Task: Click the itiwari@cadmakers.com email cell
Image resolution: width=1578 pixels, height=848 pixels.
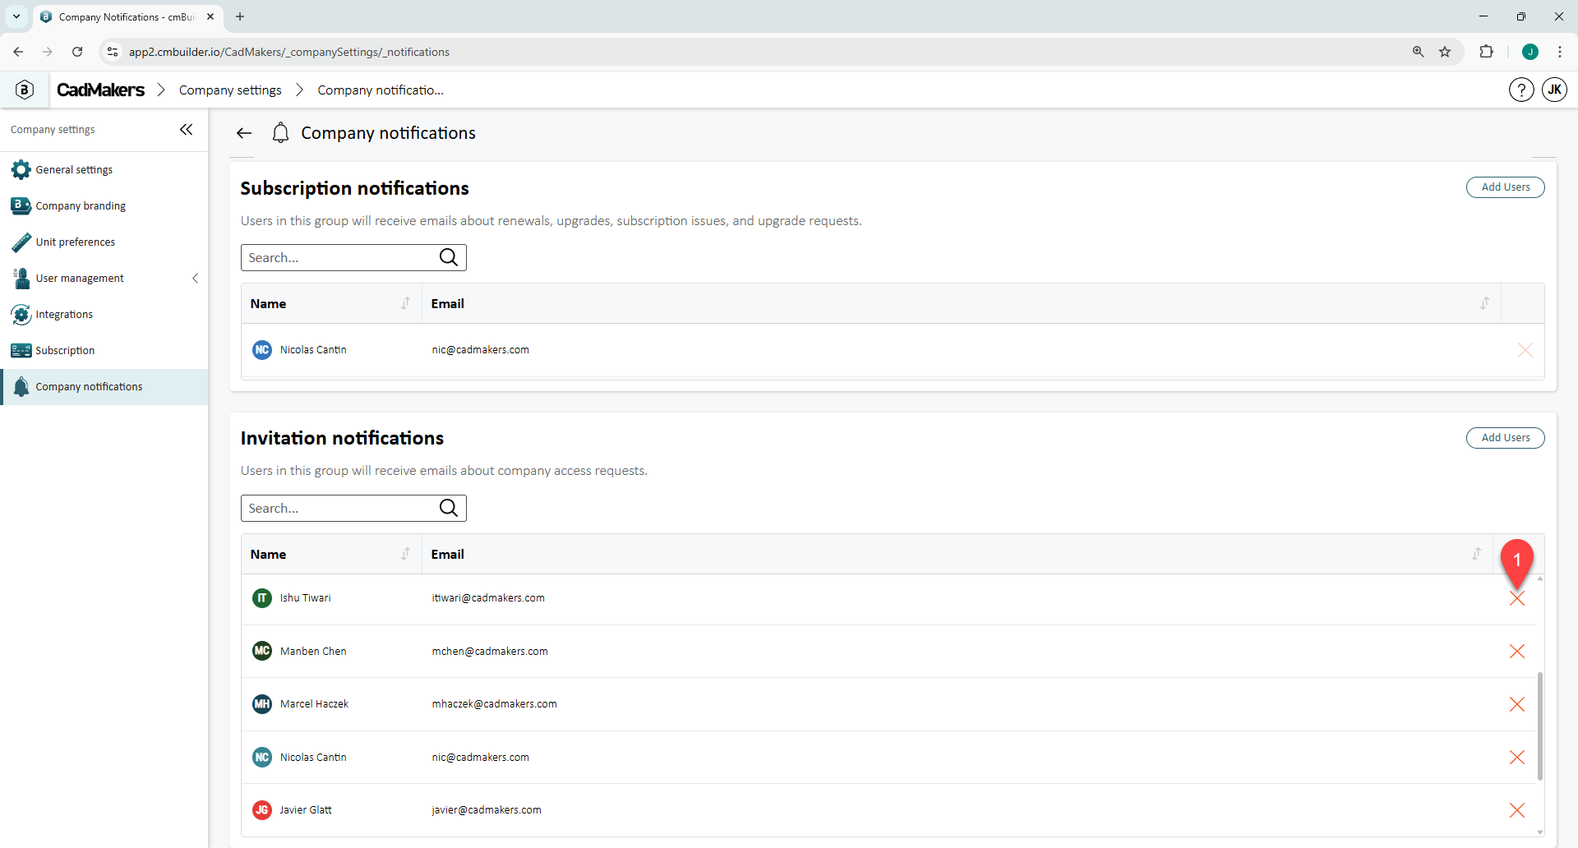Action: click(x=488, y=598)
